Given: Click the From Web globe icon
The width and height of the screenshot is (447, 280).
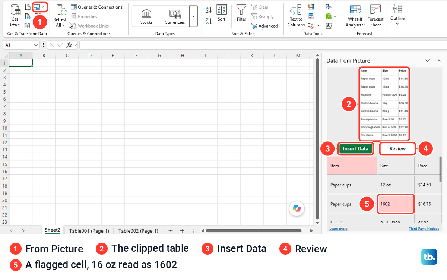Looking at the screenshot, I should point(28,16).
